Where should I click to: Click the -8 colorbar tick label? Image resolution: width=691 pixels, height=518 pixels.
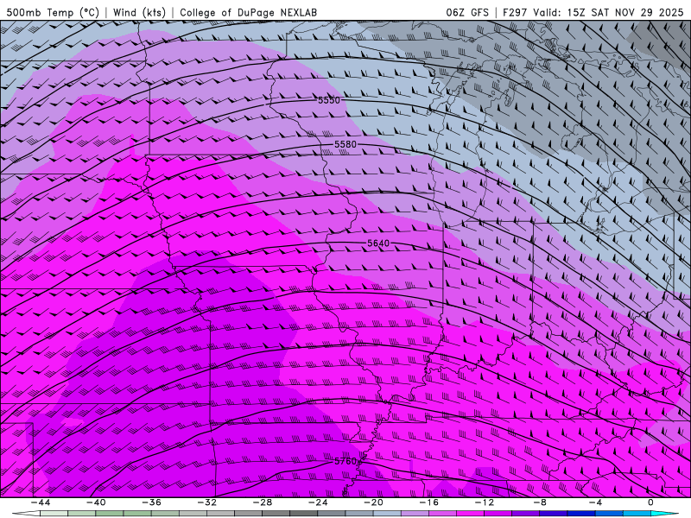pos(540,502)
